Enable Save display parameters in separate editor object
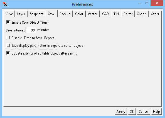165x118 pixels. (8, 45)
